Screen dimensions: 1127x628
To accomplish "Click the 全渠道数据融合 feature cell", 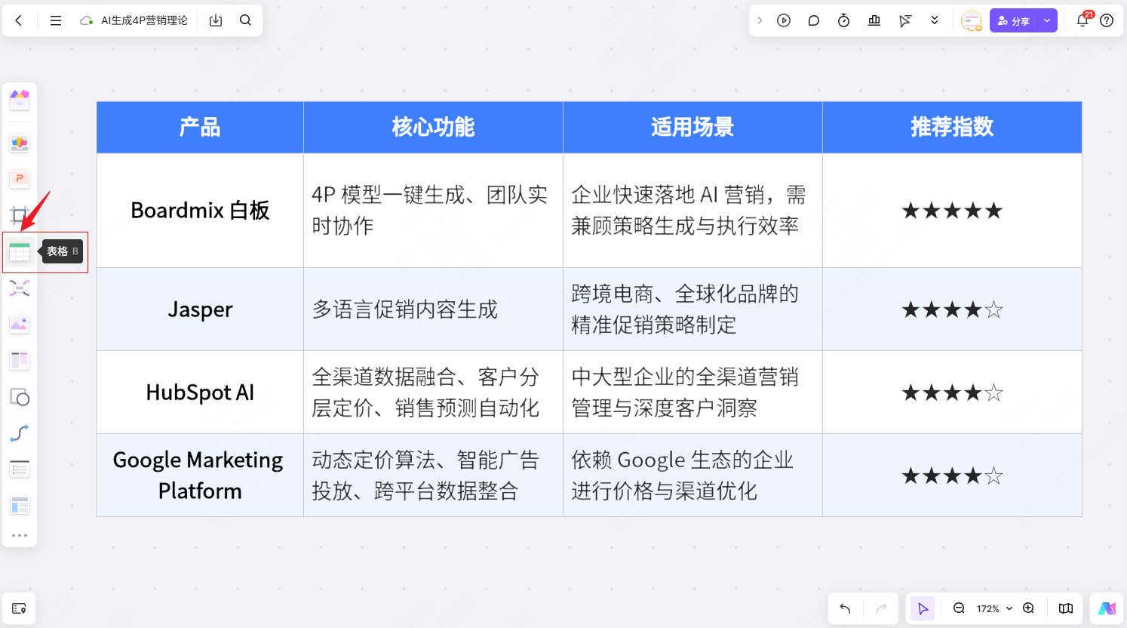I will pyautogui.click(x=433, y=392).
